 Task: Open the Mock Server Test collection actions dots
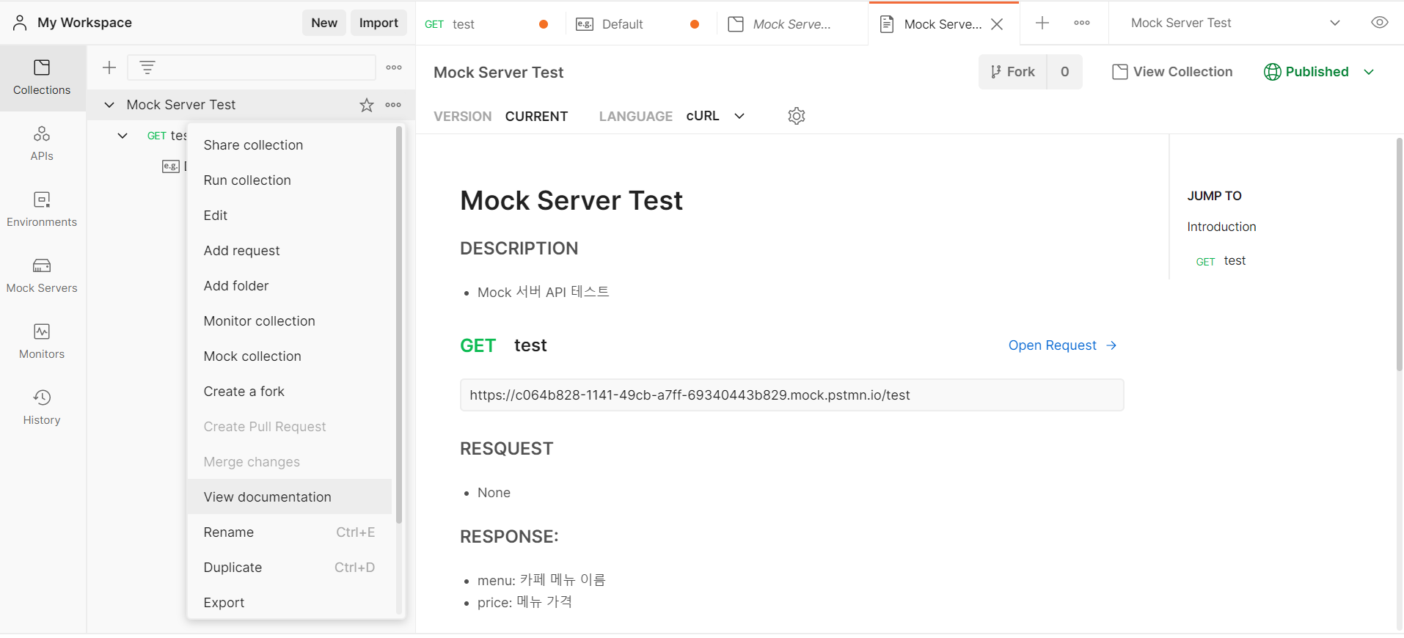point(393,105)
